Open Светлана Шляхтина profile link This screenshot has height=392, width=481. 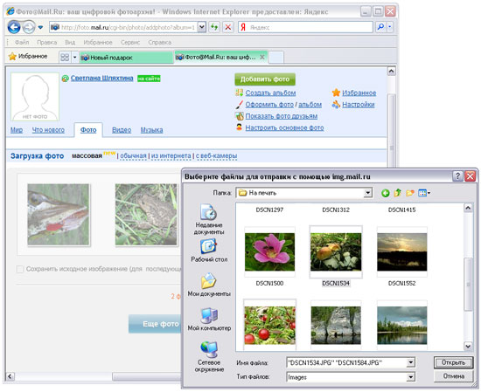tap(101, 78)
